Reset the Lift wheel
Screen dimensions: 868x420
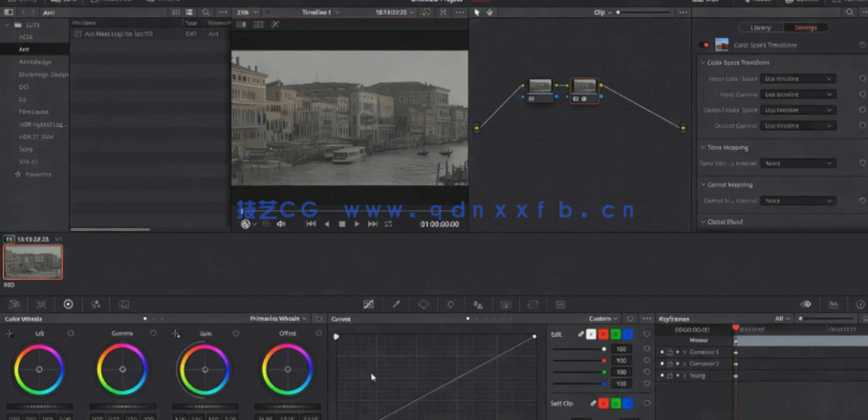[x=71, y=333]
